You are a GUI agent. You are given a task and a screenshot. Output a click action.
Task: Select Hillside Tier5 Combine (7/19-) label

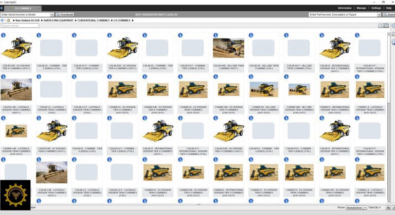[x=299, y=67]
